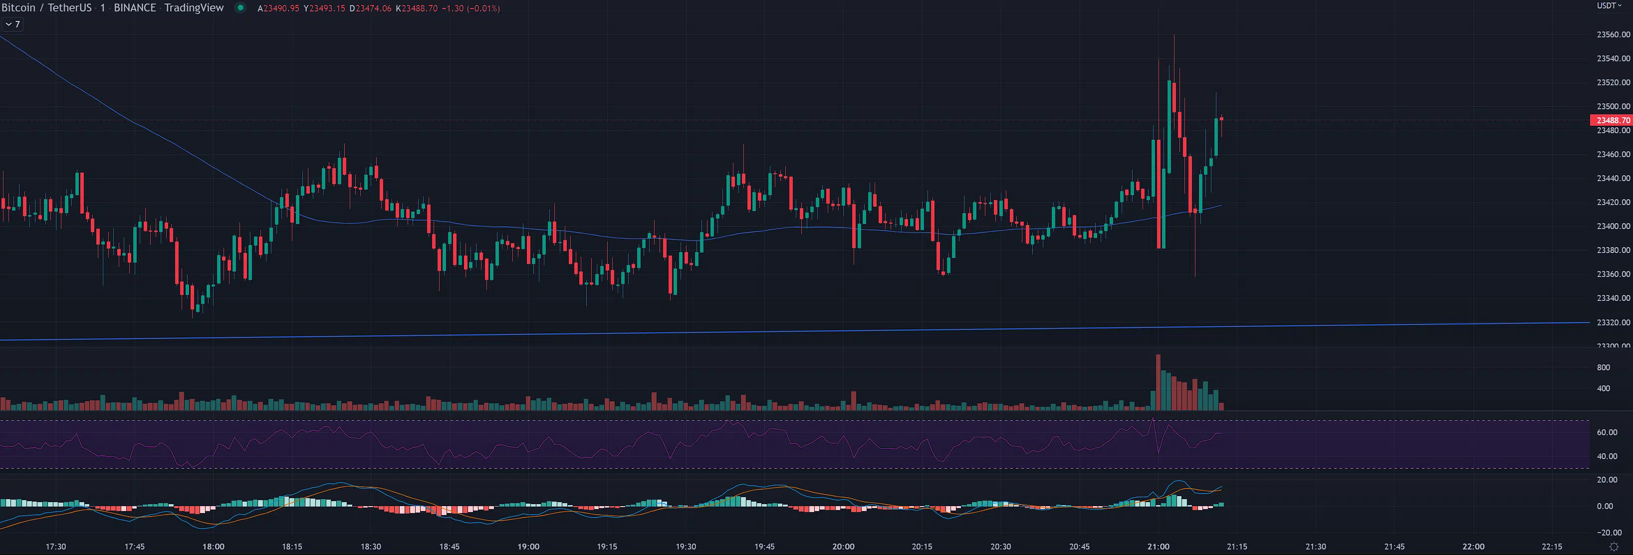Click the 40.00 RSI scale label
Viewport: 1633px width, 555px height.
[1607, 456]
